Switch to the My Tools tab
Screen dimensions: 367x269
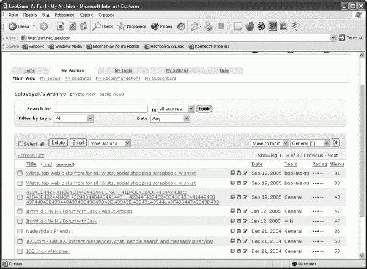(124, 70)
